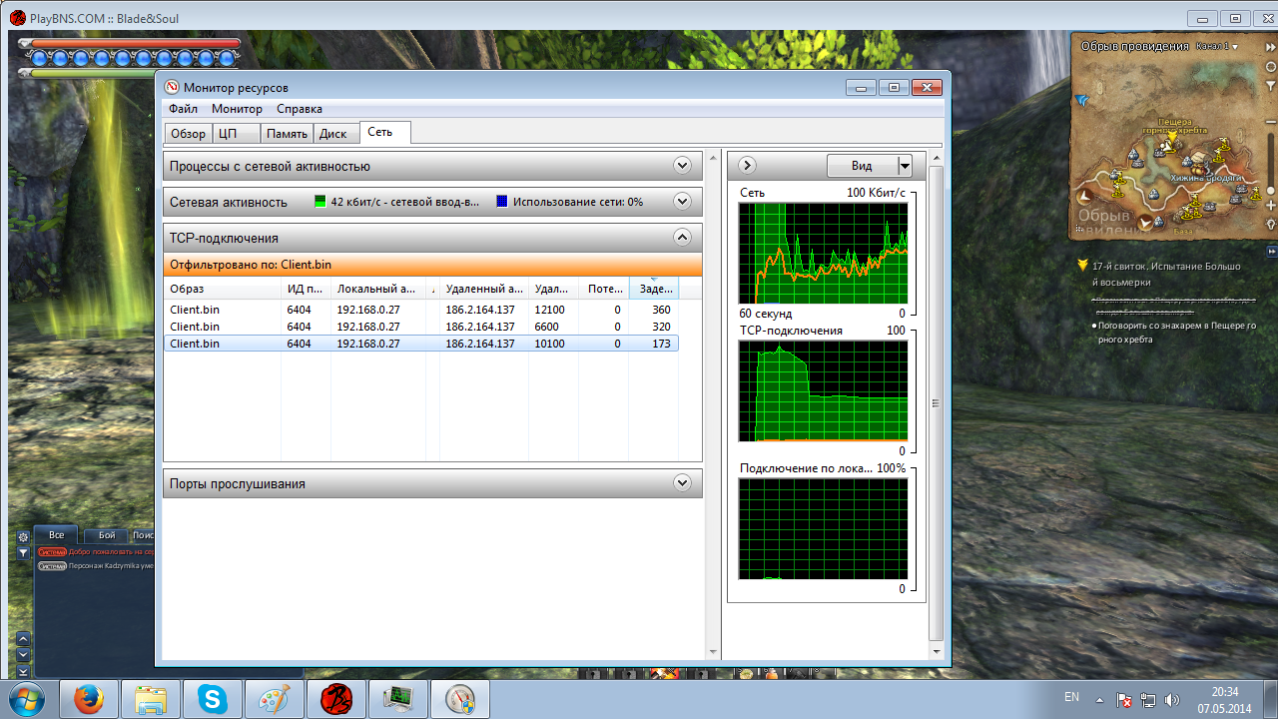1278x719 pixels.
Task: Open the Монитор menu
Action: coord(237,109)
